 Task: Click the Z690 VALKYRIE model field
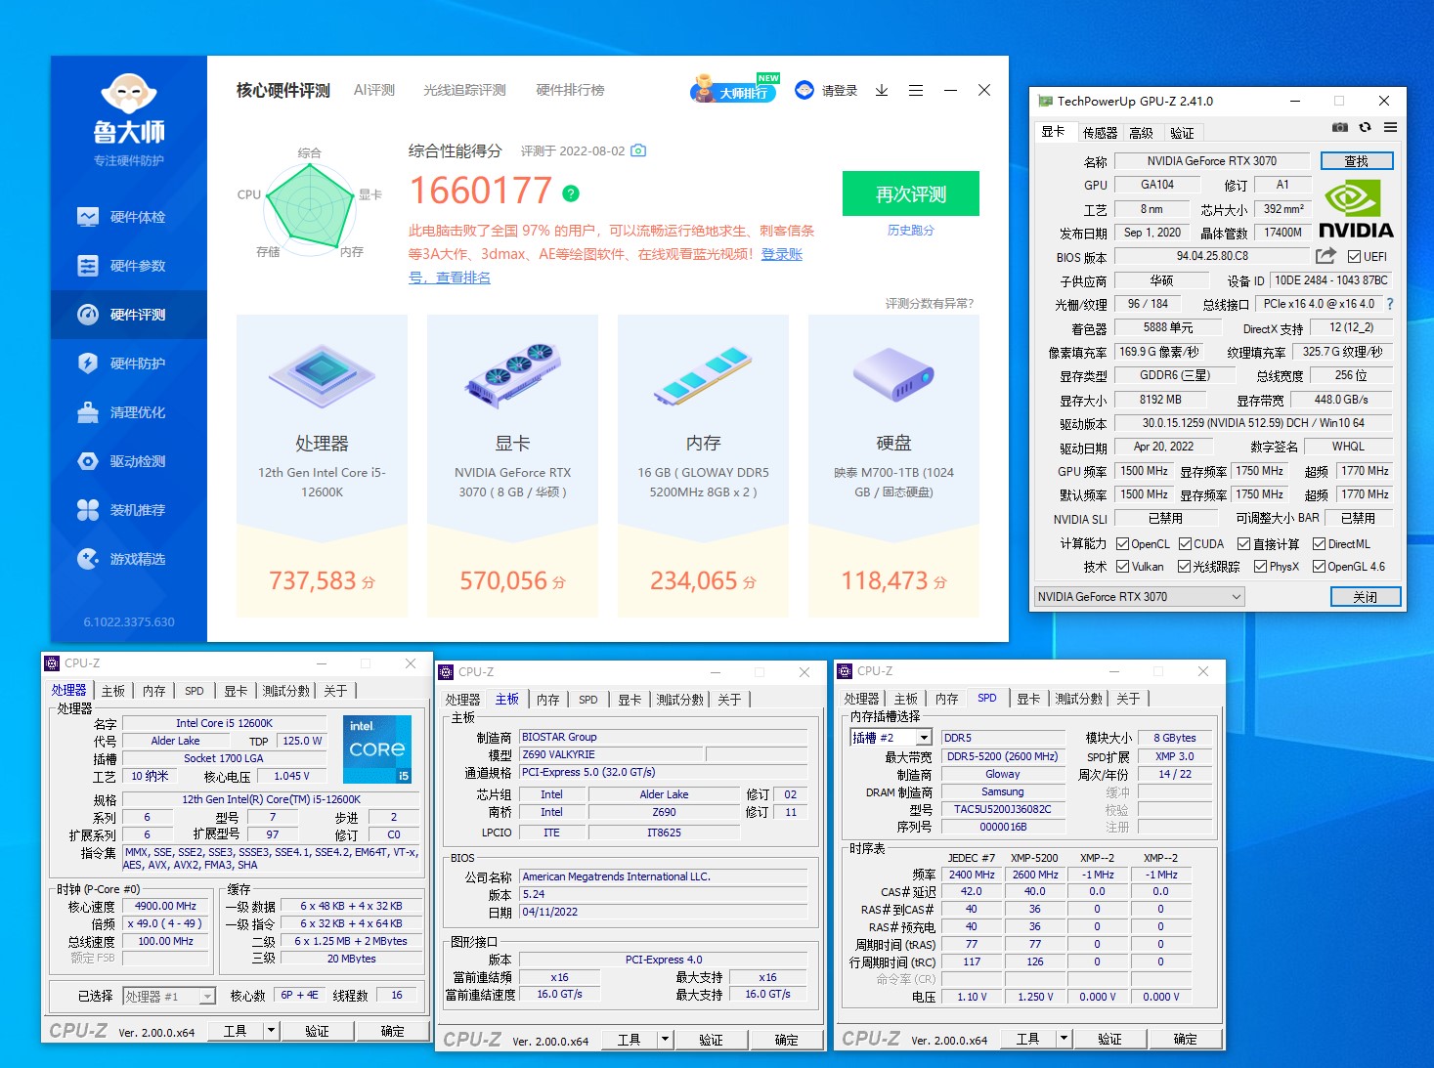pos(611,755)
